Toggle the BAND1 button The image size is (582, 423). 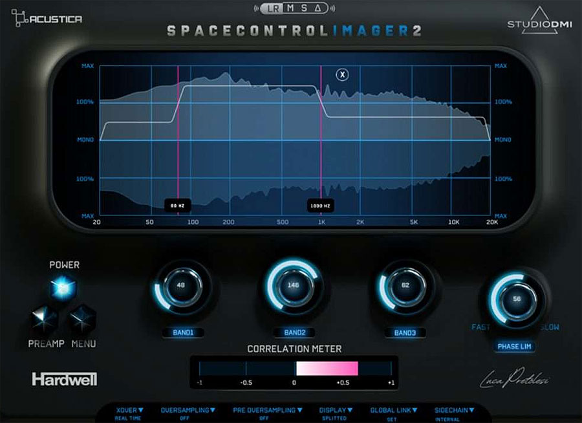(x=183, y=332)
